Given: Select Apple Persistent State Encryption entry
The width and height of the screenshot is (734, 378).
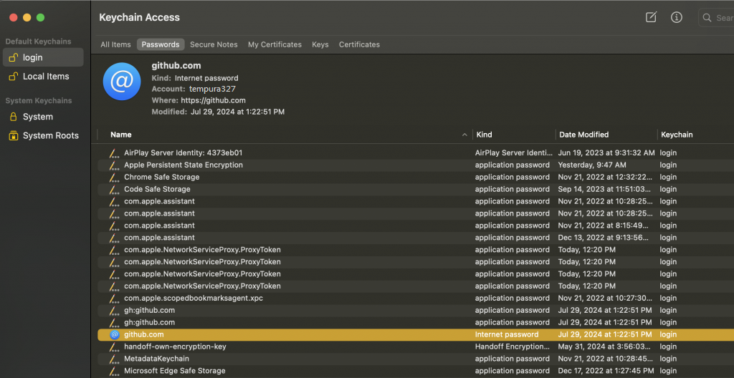Looking at the screenshot, I should (416, 165).
